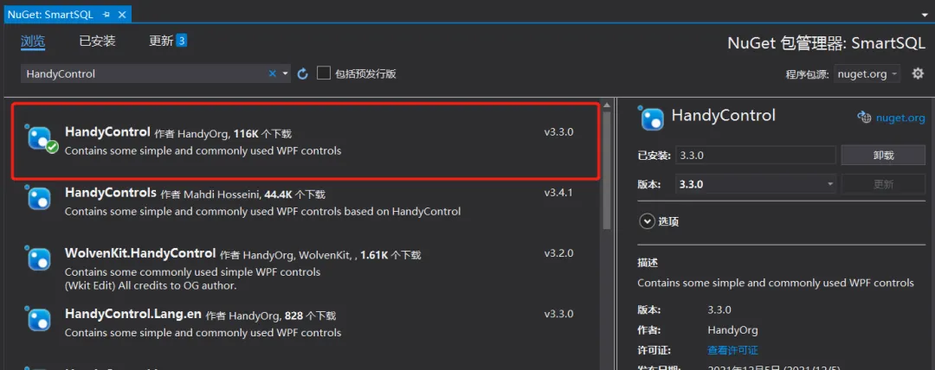Click version v3.4.1 of HandyControls
The width and height of the screenshot is (935, 370).
558,193
